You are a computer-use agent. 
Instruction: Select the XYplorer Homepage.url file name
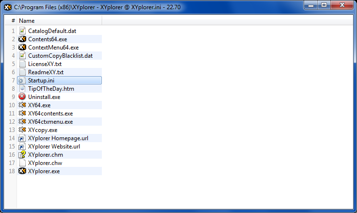tap(58, 138)
